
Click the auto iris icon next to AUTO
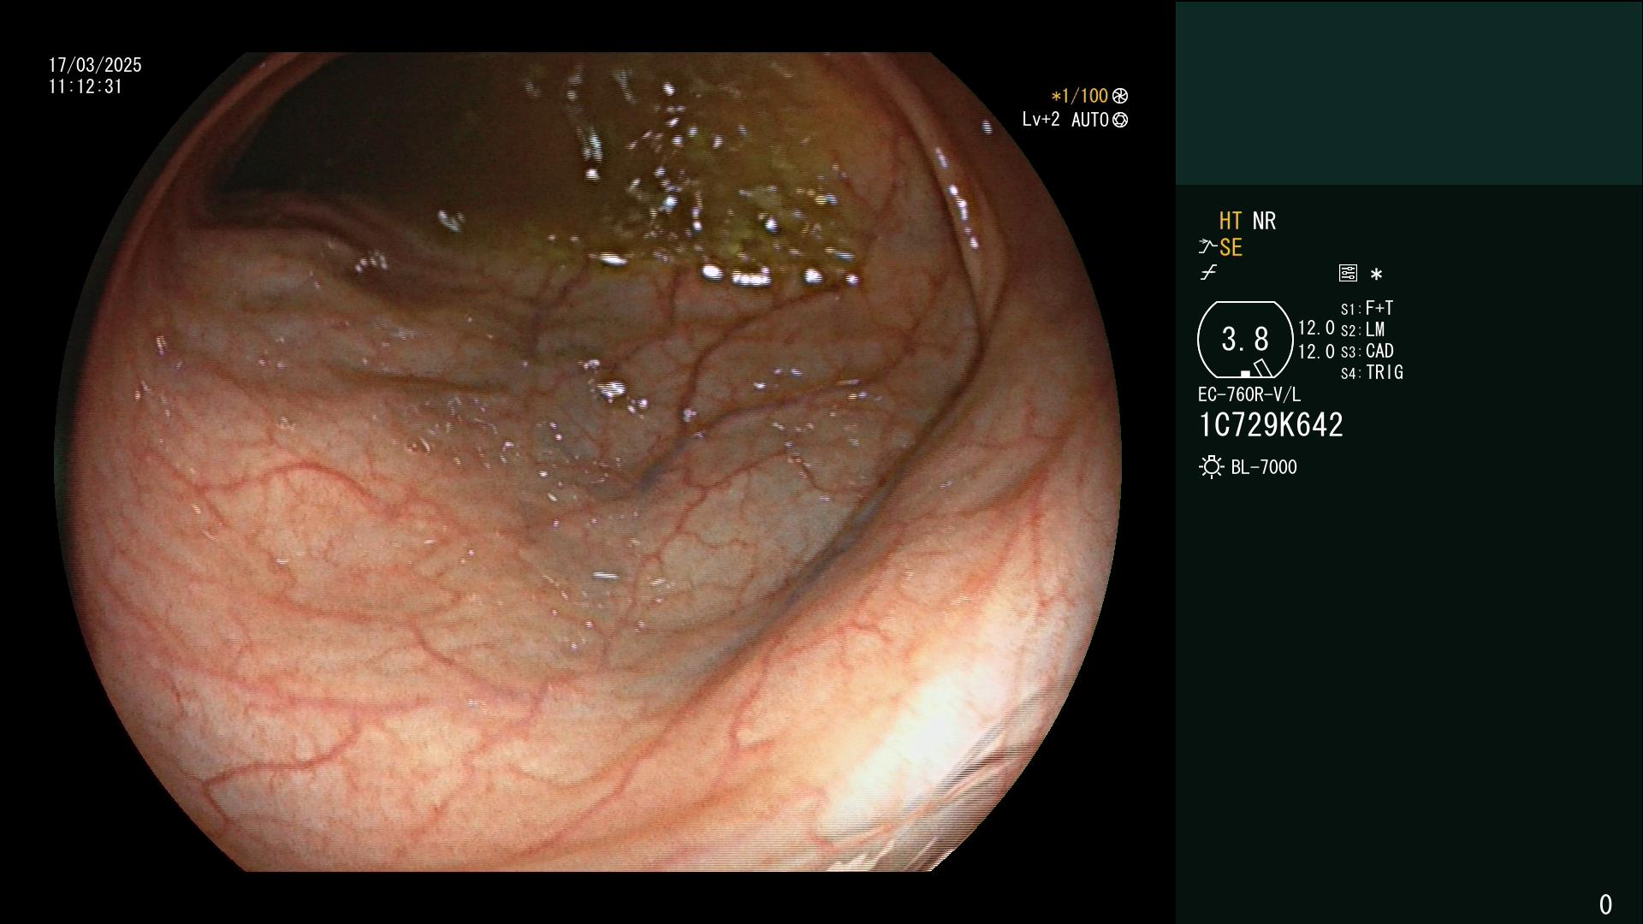tap(1120, 120)
